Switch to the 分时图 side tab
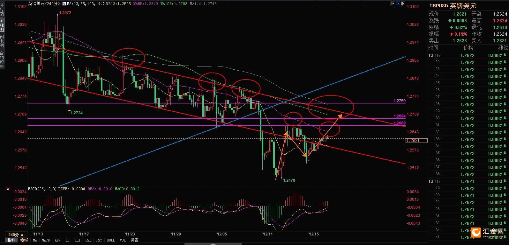This screenshot has height=245, width=509. [x=2, y=10]
